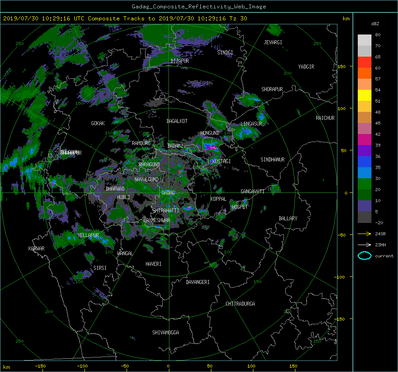
Task: Select the KUSTAGI label
Action: click(222, 161)
